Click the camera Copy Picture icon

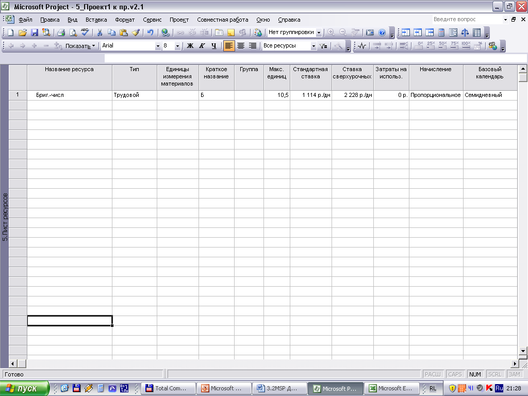click(370, 32)
